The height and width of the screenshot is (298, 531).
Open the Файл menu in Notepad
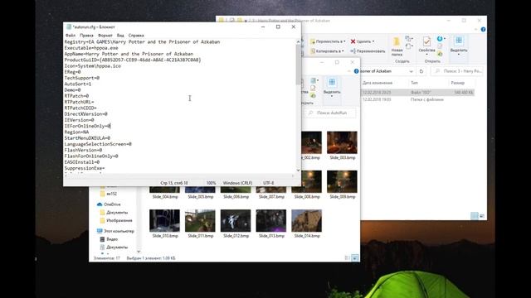71,35
